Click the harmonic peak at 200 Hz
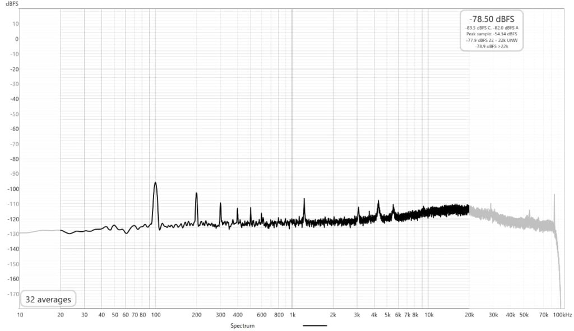The image size is (574, 331). pos(196,194)
